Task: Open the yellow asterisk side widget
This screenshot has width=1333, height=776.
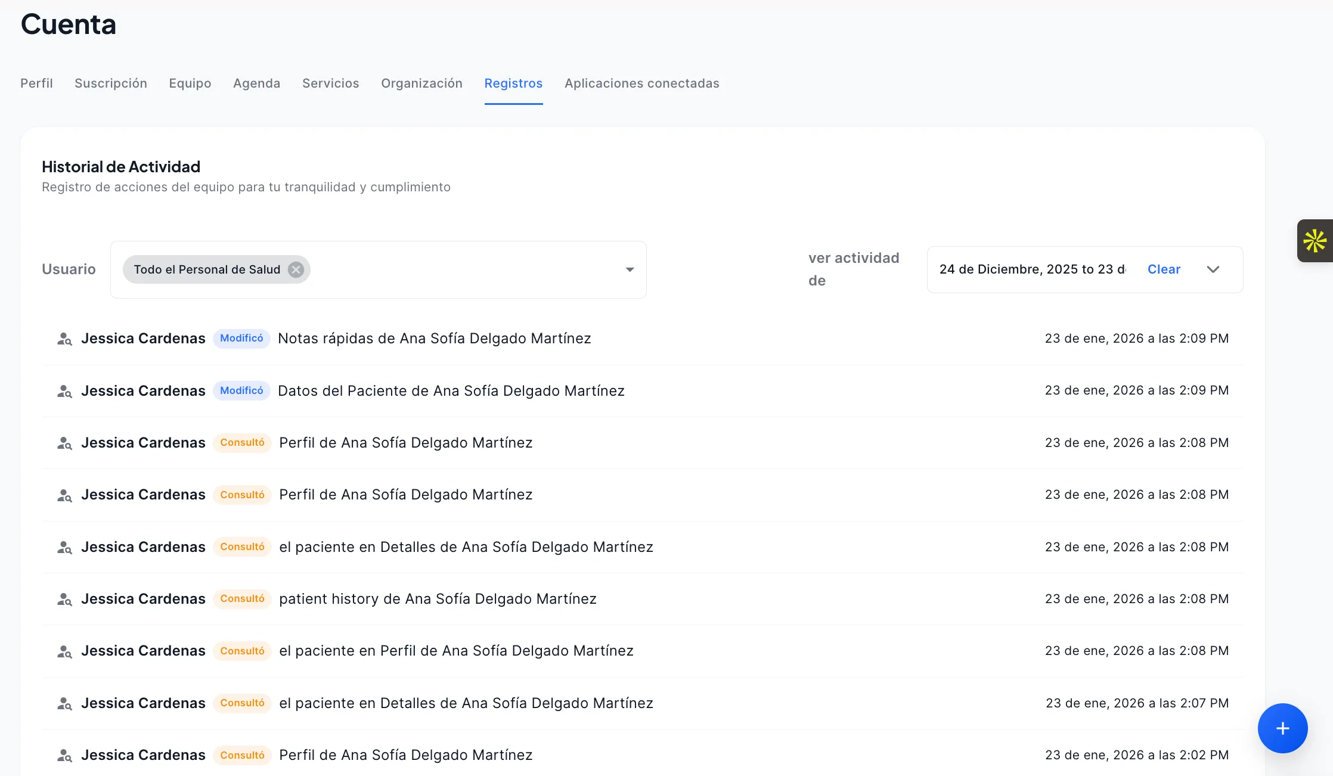Action: click(1315, 241)
